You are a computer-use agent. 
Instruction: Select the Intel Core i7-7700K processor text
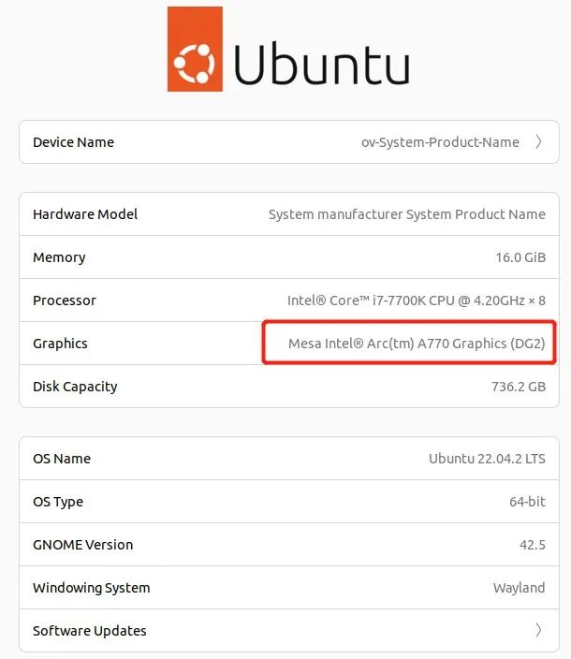coord(417,300)
